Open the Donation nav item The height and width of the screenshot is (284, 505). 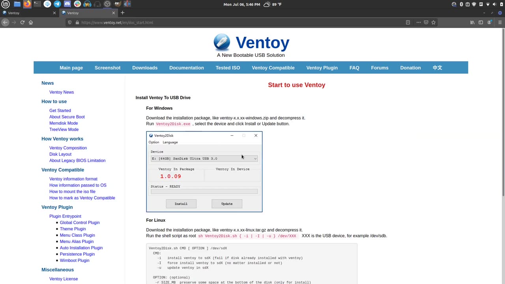(410, 68)
